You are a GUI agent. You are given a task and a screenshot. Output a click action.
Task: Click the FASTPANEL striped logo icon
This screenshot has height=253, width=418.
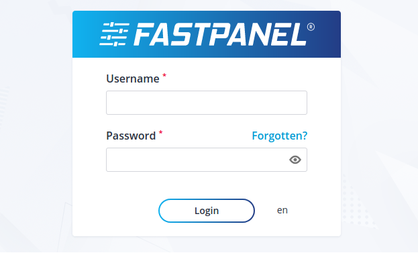114,34
